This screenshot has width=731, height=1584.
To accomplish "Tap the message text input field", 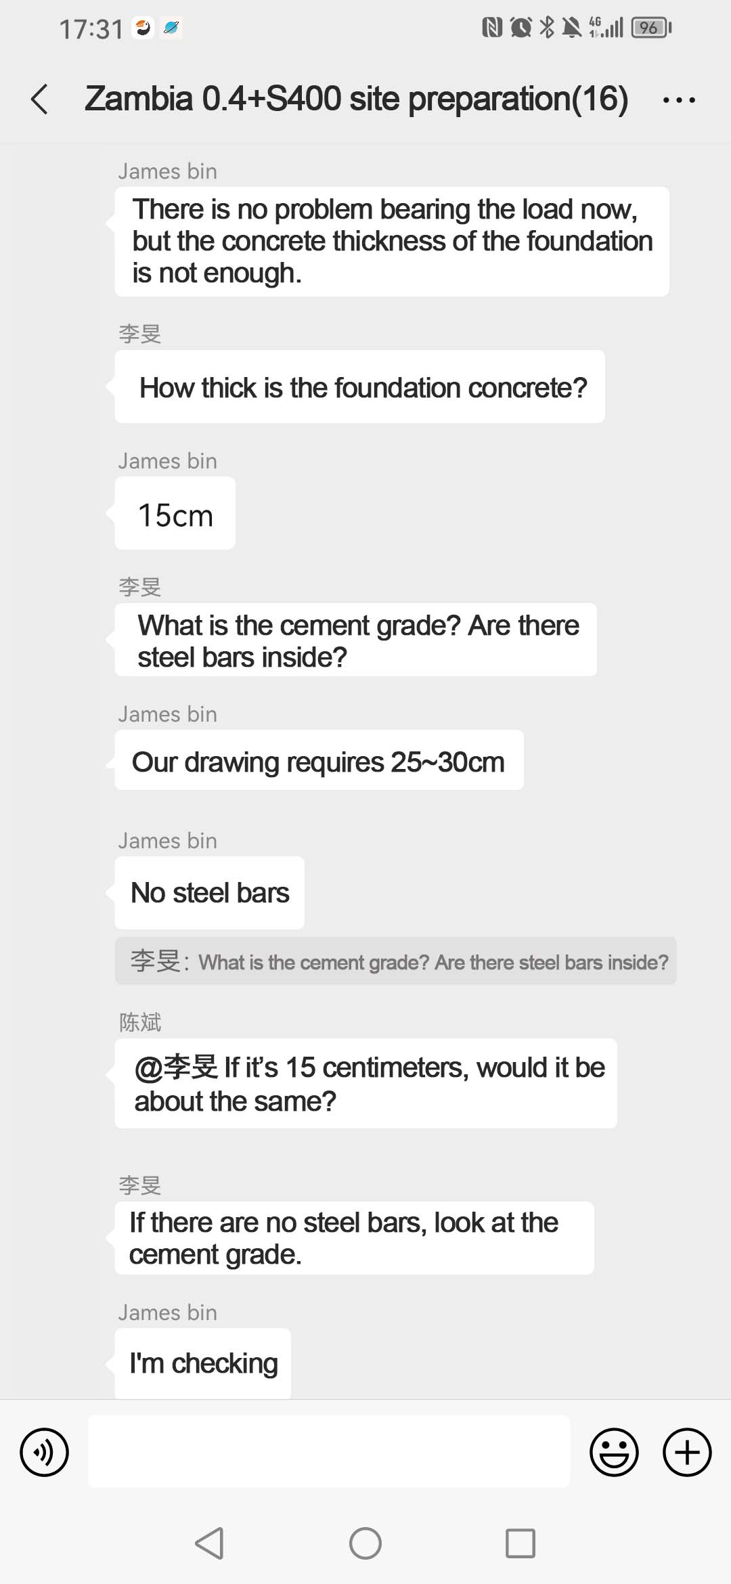I will point(329,1451).
